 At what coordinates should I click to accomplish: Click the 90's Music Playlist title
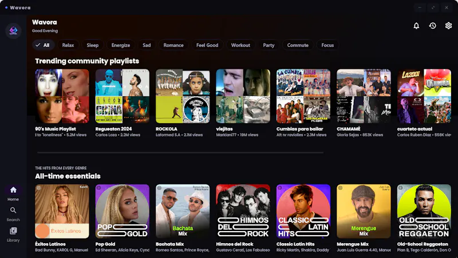pyautogui.click(x=56, y=128)
